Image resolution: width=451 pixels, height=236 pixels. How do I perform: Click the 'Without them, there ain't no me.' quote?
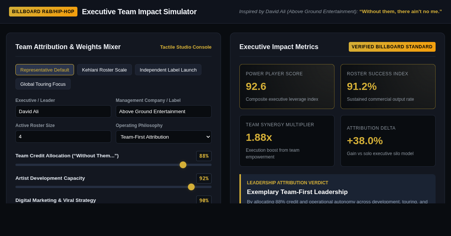(401, 12)
